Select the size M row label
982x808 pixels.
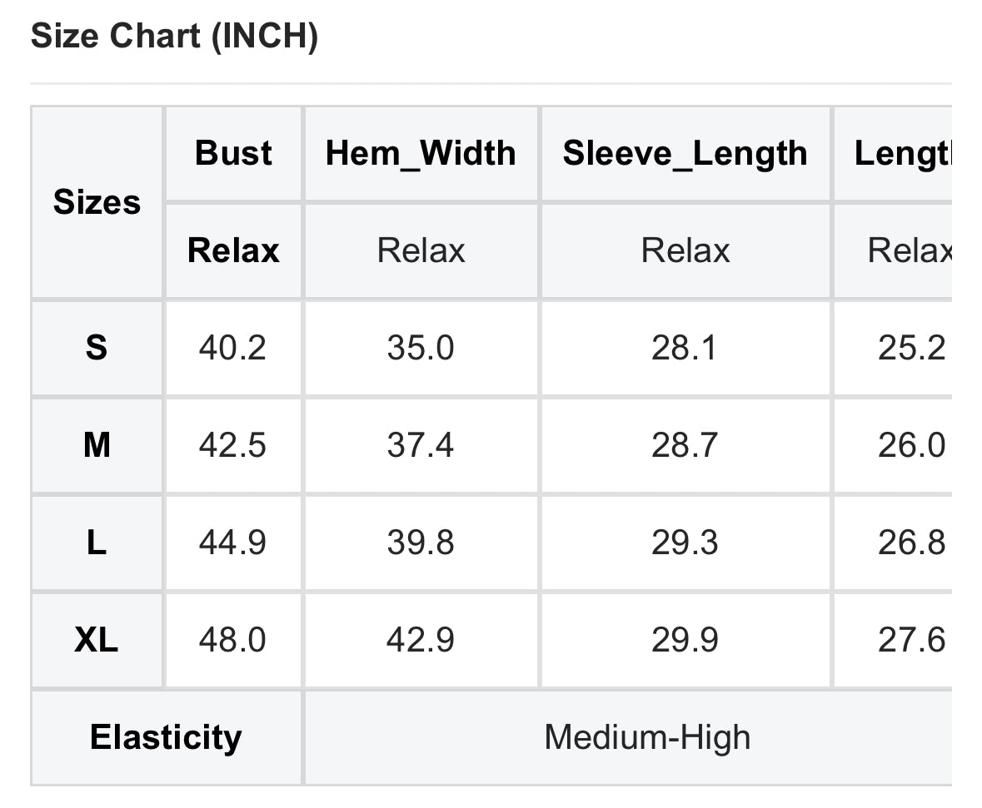97,446
